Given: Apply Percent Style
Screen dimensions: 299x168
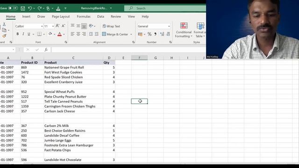Looking at the screenshot, I should pos(149,34).
